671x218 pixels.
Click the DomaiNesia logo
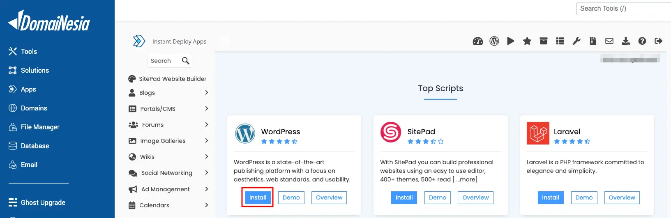[49, 21]
